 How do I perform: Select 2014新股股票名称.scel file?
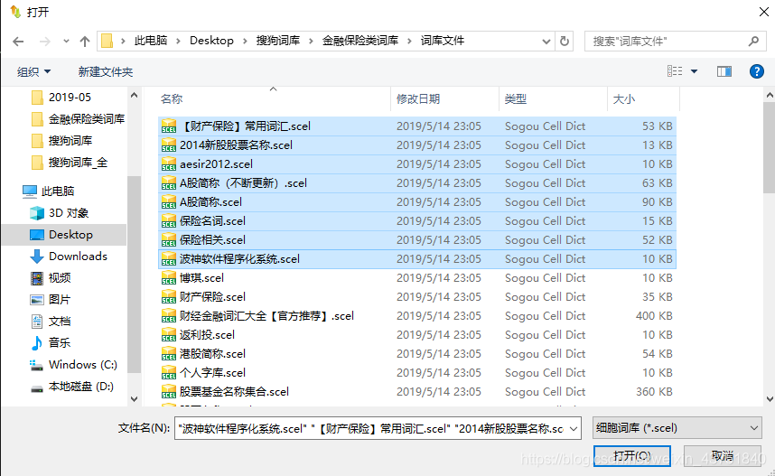coord(417,145)
